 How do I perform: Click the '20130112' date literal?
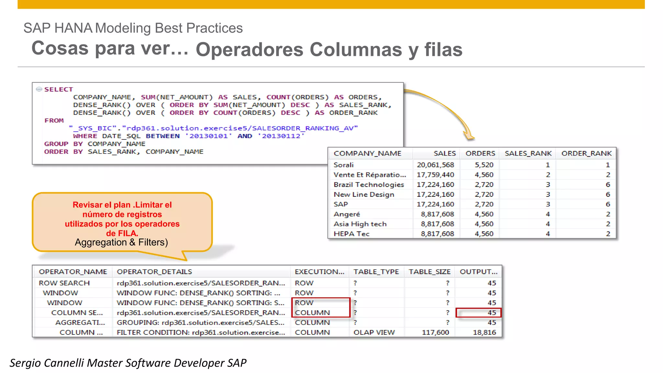[x=281, y=136]
